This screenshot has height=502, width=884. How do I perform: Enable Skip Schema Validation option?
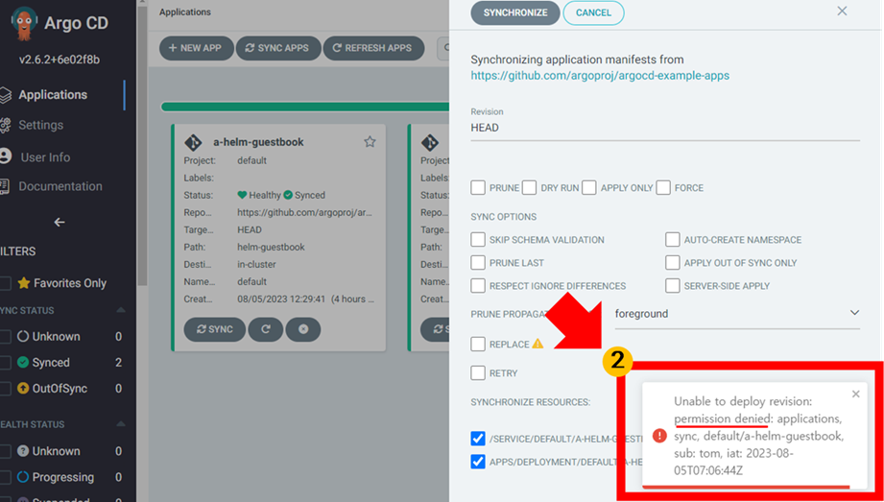[478, 240]
